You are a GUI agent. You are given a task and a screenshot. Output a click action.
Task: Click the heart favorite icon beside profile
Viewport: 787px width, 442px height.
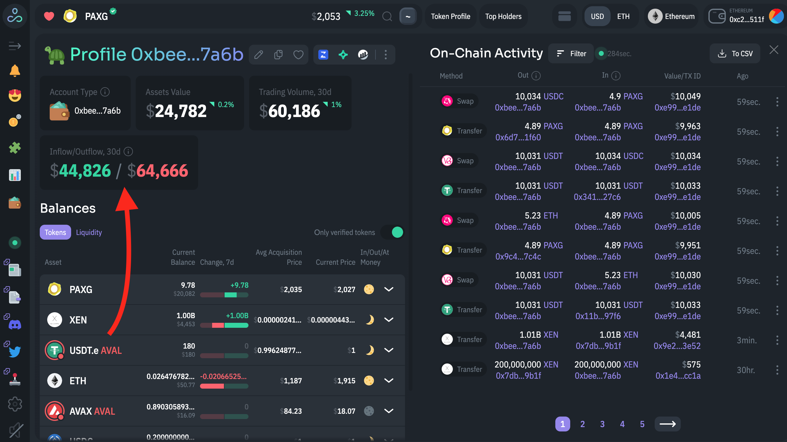(298, 55)
